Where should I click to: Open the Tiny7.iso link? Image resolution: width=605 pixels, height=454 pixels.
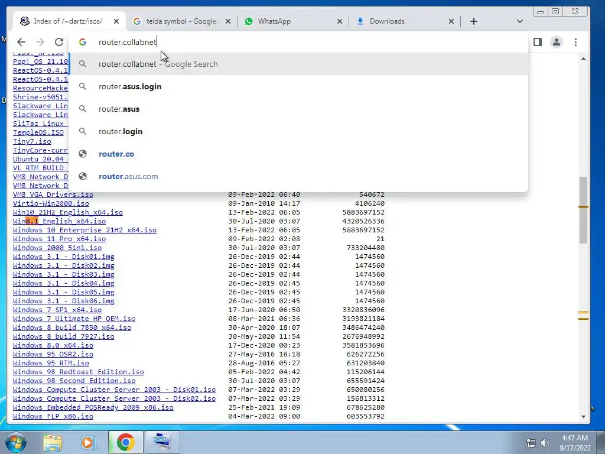(32, 141)
